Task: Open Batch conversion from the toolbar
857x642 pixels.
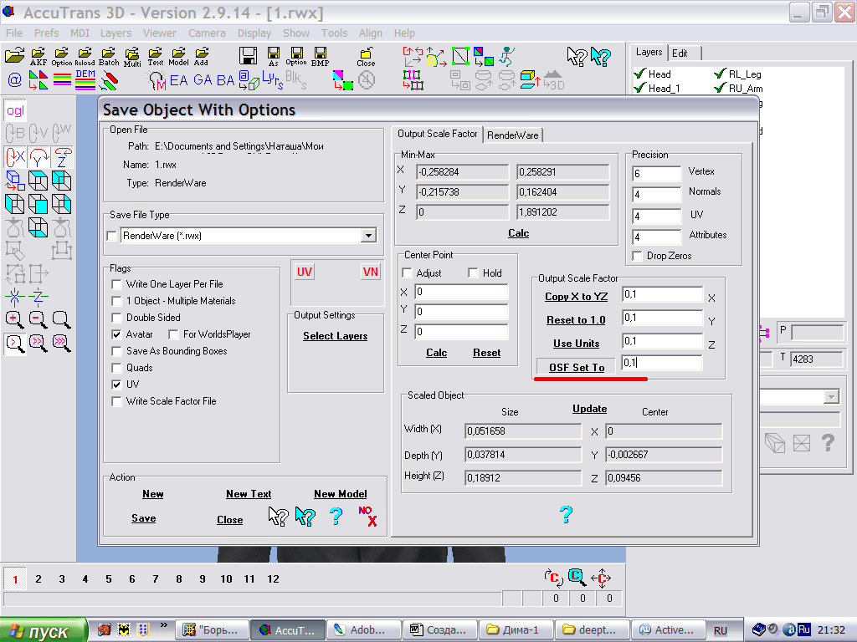Action: click(108, 56)
